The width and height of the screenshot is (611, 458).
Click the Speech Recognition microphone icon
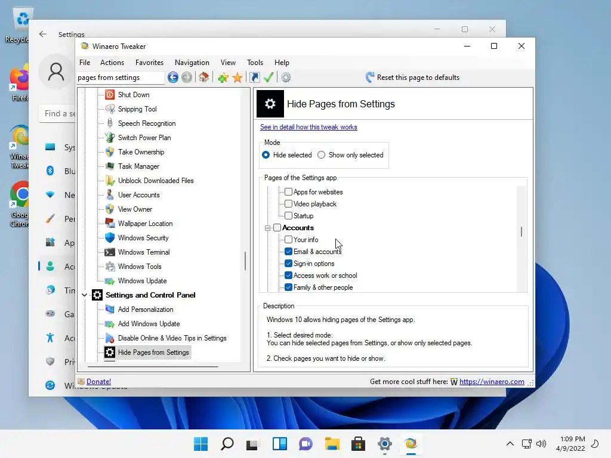[110, 123]
